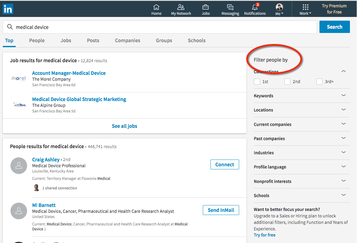Enable the 2nd connections checkbox
This screenshot has height=243, width=357.
pos(287,82)
